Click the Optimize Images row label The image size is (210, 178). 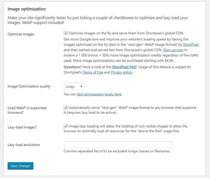[x=21, y=34]
